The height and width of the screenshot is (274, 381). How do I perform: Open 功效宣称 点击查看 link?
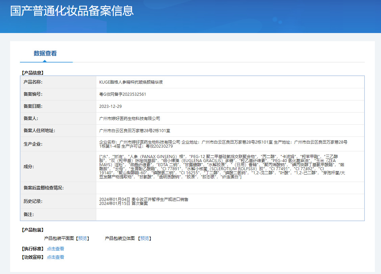point(55,257)
